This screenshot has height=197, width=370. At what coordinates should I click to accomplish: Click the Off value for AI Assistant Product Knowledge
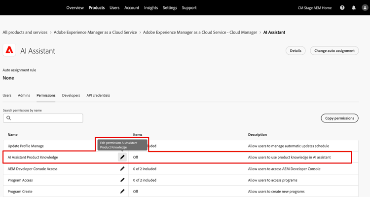tap(136, 158)
